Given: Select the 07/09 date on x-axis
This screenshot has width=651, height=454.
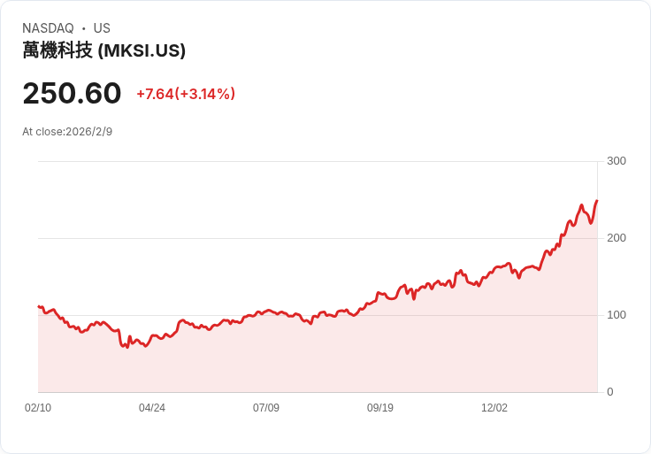Looking at the screenshot, I should pyautogui.click(x=266, y=408).
